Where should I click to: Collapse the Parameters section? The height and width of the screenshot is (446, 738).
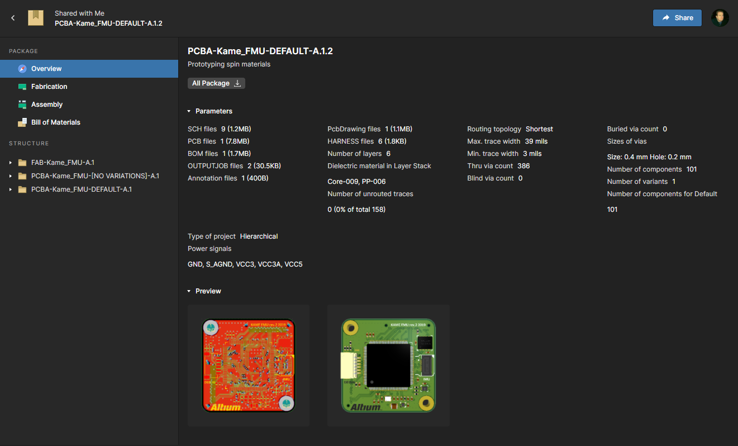189,111
